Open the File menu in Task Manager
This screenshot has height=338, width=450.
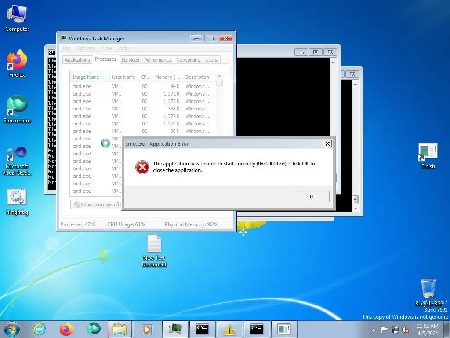66,48
